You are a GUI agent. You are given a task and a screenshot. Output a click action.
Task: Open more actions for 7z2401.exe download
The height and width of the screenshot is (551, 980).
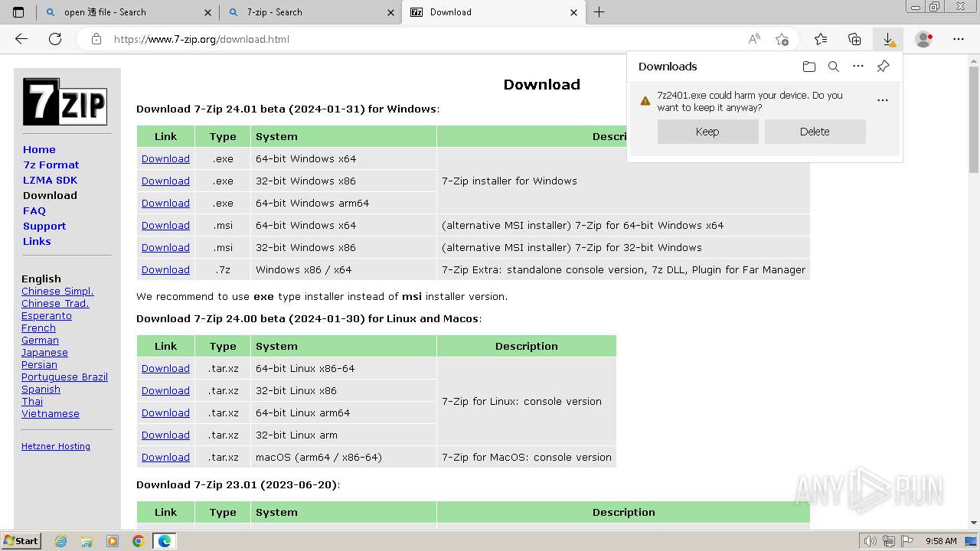(x=883, y=100)
